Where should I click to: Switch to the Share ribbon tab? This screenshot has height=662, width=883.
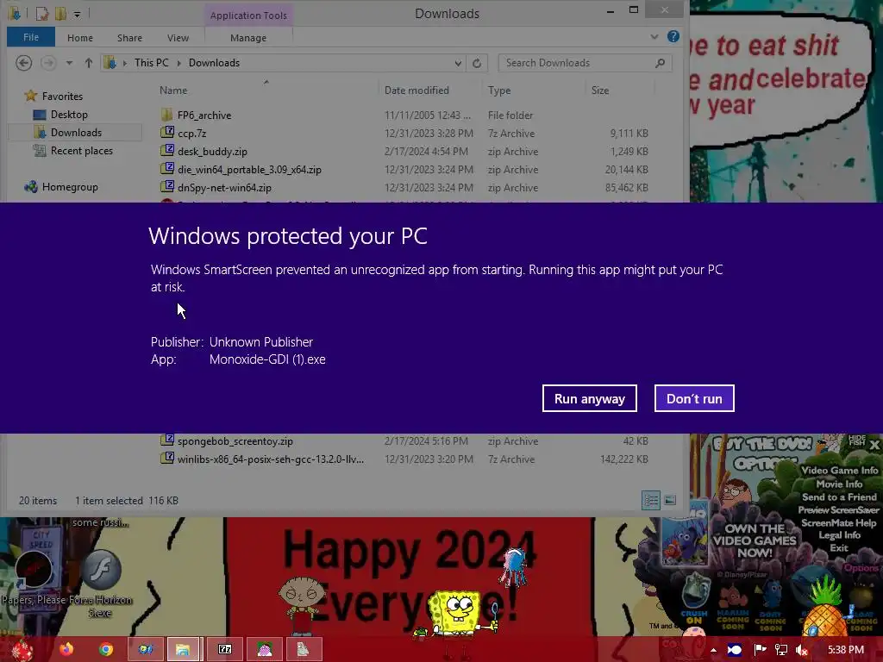(129, 38)
